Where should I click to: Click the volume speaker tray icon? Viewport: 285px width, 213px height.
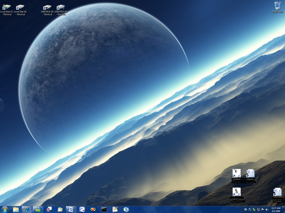[x=267, y=210]
